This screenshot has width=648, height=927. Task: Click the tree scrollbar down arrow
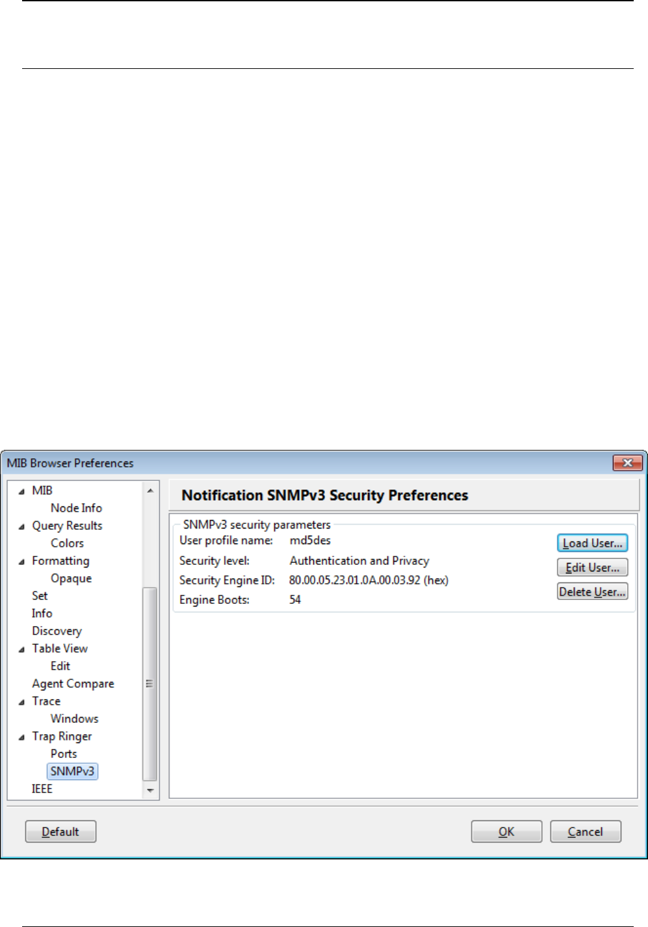150,790
